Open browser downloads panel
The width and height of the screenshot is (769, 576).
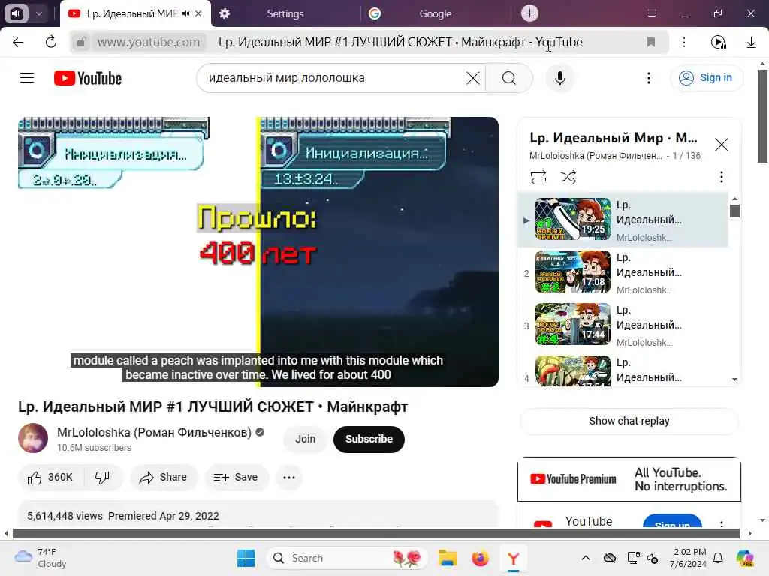(x=751, y=43)
